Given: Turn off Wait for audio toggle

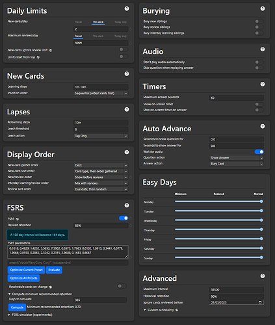Looking at the screenshot, I should 259,151.
